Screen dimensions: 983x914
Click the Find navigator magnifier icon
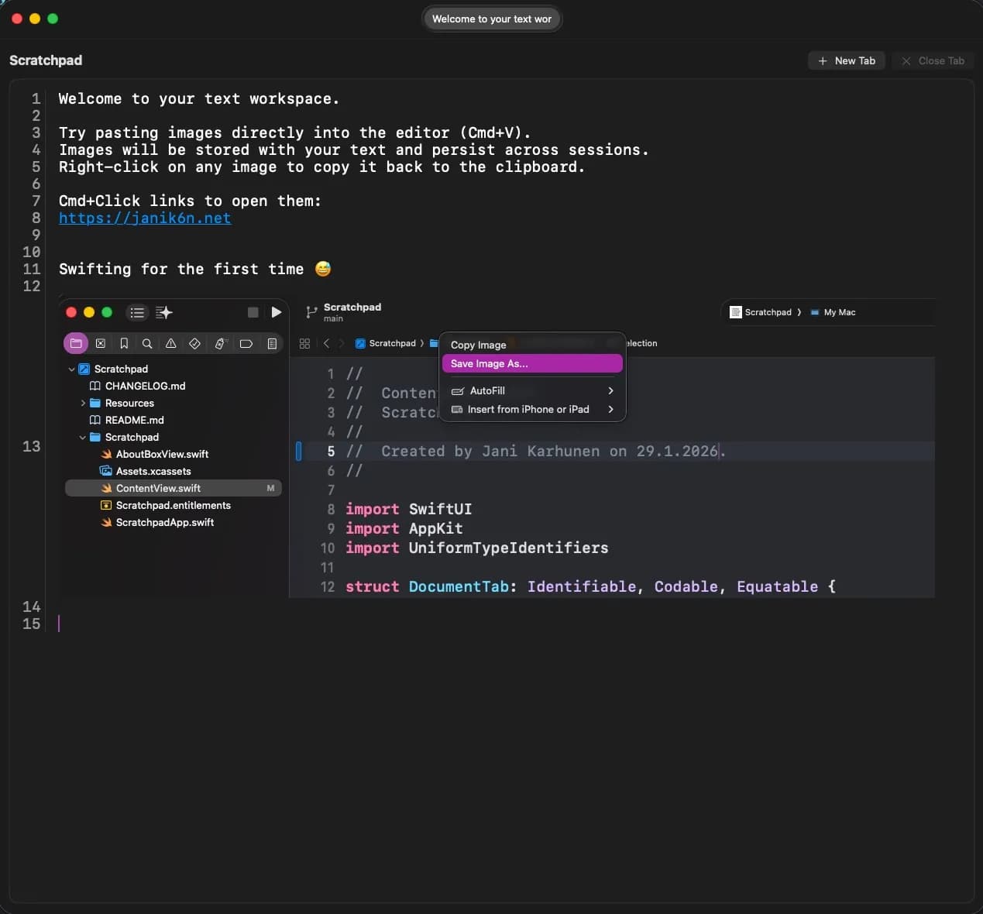[x=147, y=343]
